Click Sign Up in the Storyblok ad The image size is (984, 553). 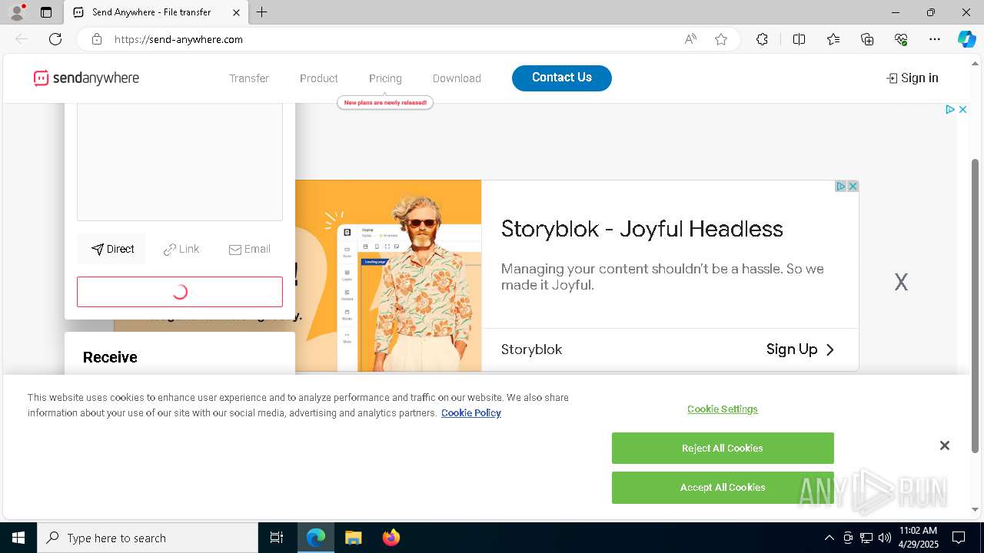pyautogui.click(x=800, y=349)
